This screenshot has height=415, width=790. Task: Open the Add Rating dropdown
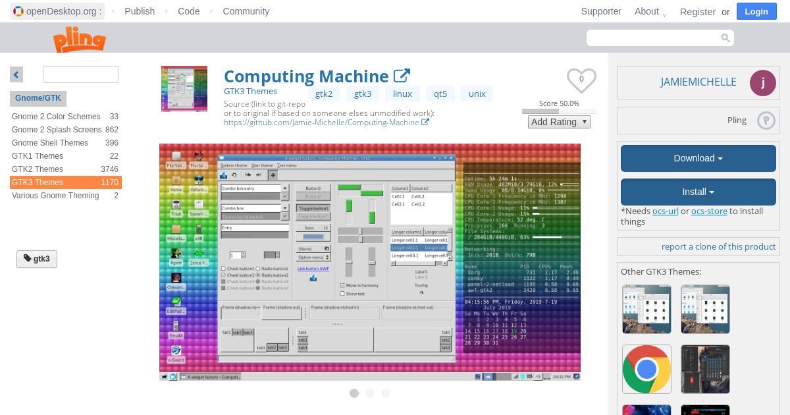[x=559, y=122]
